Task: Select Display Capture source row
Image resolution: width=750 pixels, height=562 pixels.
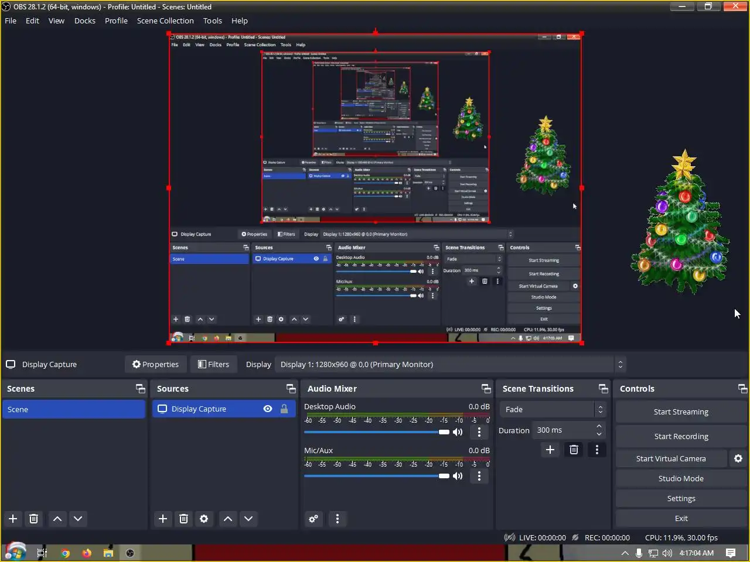Action: (x=225, y=409)
